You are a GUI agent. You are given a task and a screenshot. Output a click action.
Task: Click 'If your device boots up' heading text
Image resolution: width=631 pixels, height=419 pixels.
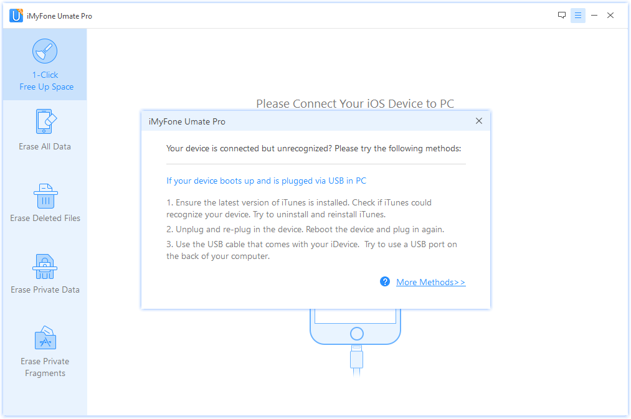(267, 181)
